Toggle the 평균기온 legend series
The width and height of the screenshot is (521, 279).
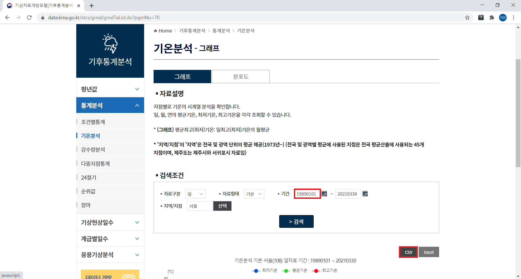[x=295, y=271]
